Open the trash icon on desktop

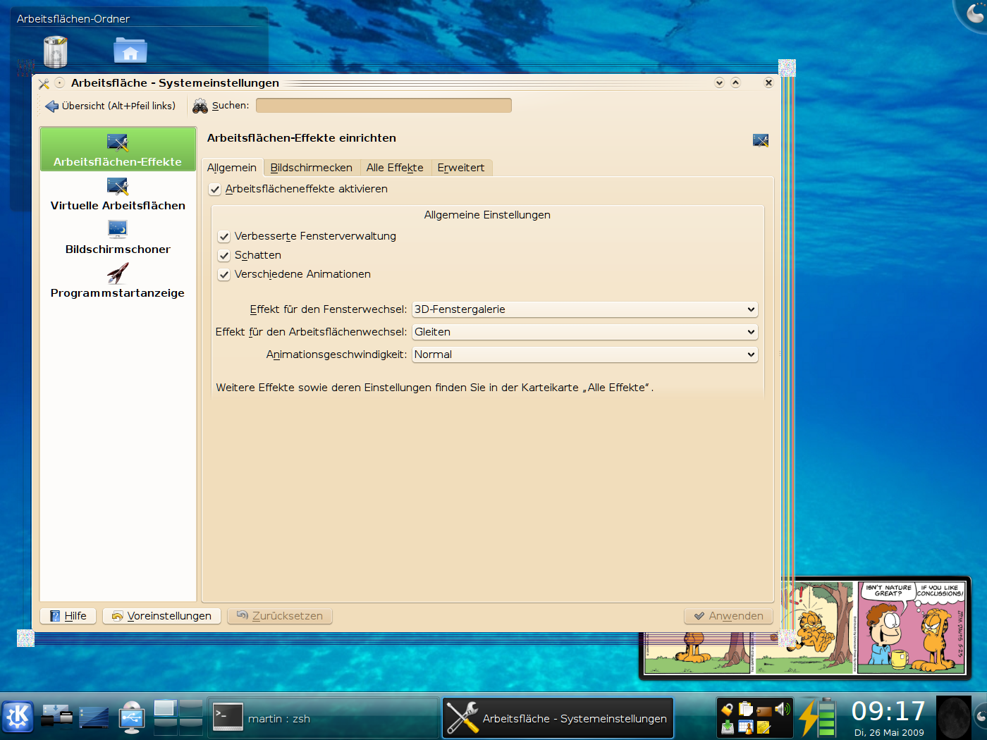click(55, 51)
